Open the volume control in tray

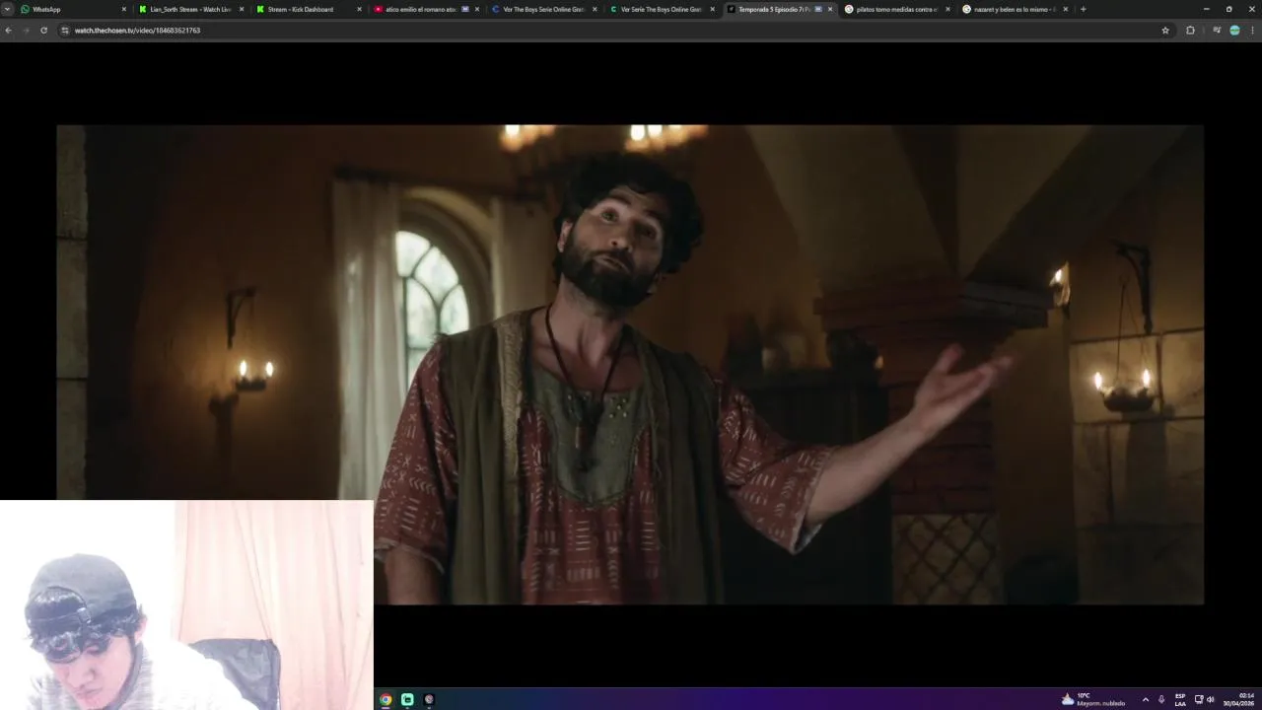(x=1211, y=699)
